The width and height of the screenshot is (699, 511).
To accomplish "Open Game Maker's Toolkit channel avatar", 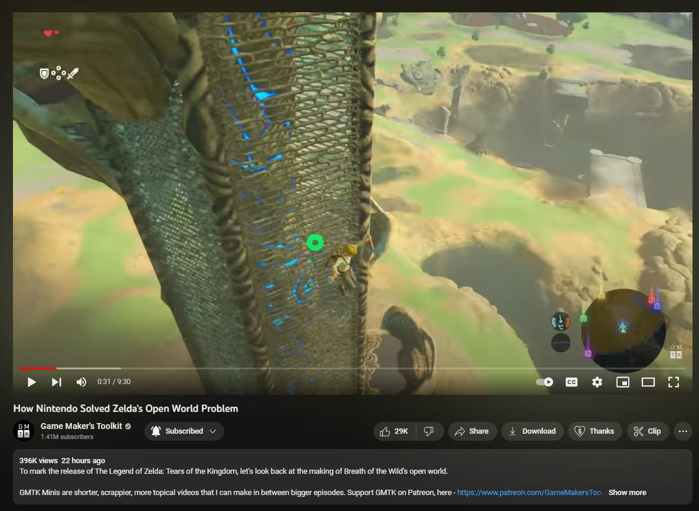I will point(24,431).
